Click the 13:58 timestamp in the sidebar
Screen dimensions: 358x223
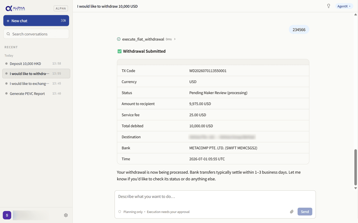[x=56, y=64]
